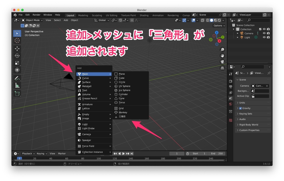
Task: Click the Options button in viewport header
Action: [x=219, y=25]
